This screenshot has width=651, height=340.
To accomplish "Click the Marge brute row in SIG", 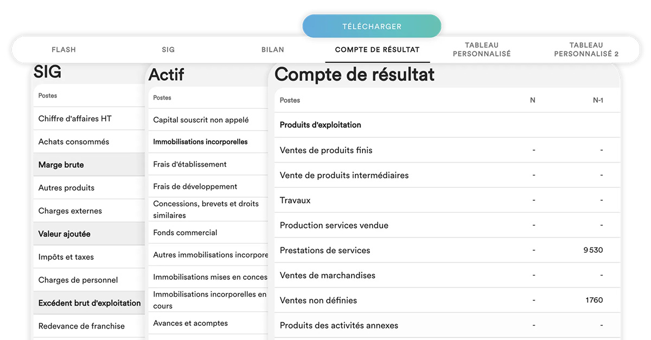I will 61,165.
